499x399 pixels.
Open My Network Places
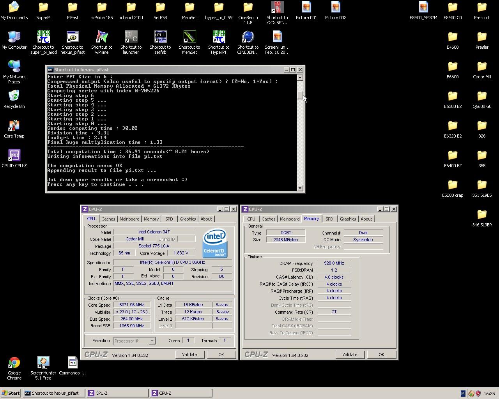pyautogui.click(x=14, y=72)
